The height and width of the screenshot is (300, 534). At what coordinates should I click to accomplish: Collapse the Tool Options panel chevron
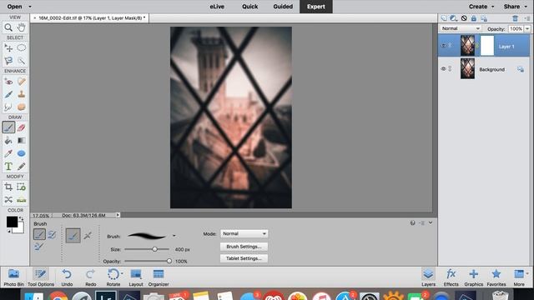(431, 222)
